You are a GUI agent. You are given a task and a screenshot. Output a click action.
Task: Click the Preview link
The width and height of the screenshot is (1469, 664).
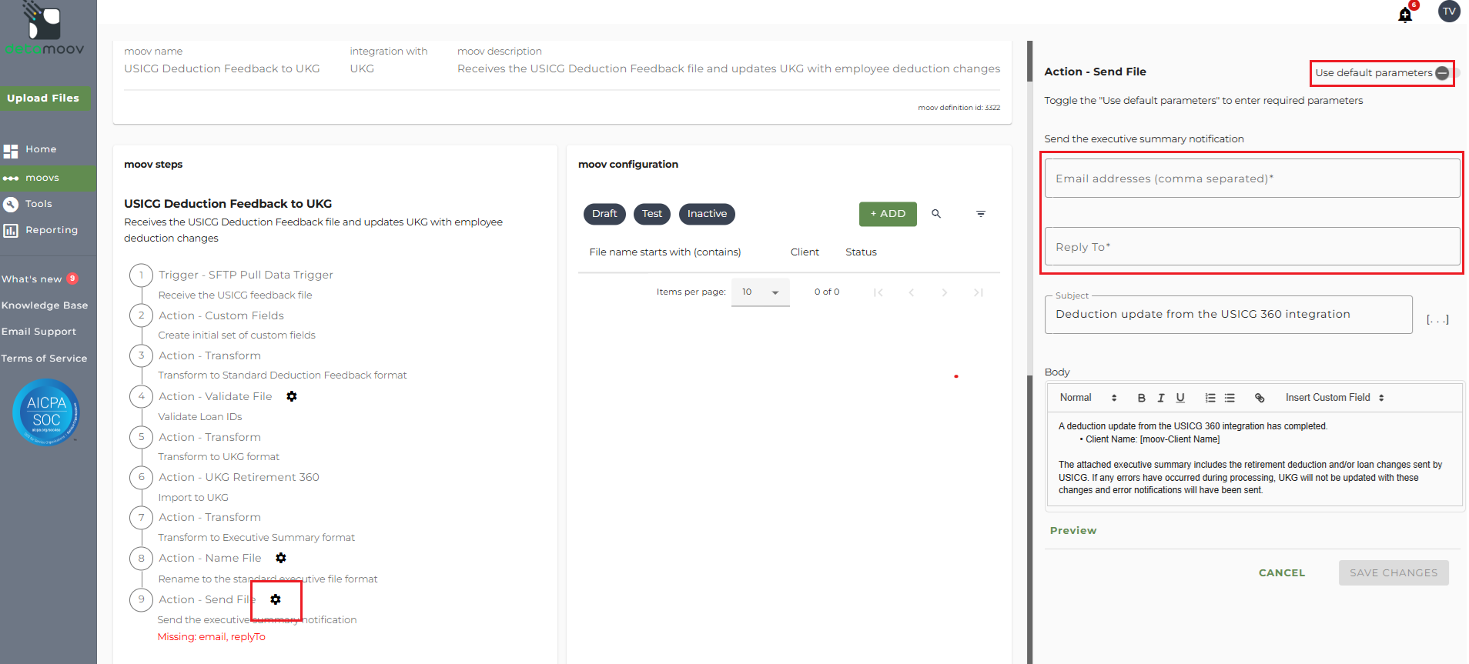1073,531
